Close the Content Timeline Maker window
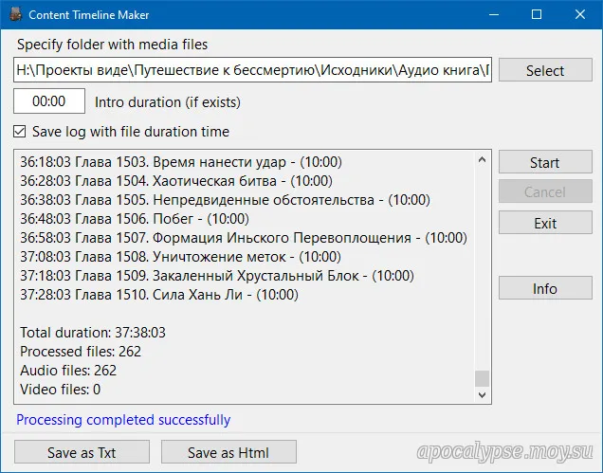603x473 pixels. pyautogui.click(x=580, y=15)
